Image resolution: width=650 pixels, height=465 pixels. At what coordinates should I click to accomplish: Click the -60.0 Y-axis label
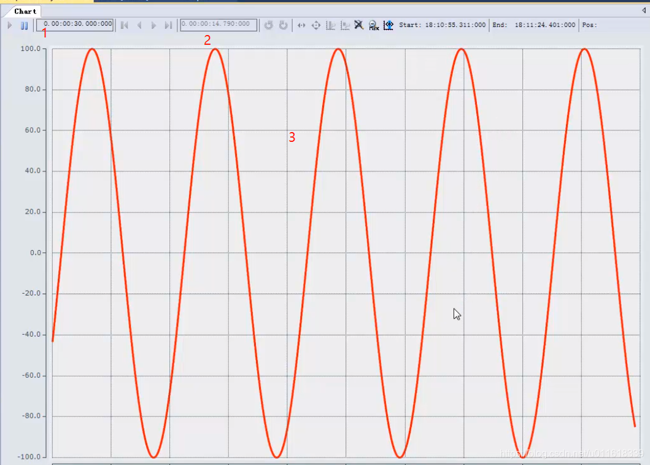click(x=31, y=375)
